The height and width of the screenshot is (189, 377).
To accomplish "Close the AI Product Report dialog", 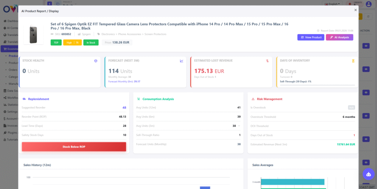I will [355, 10].
